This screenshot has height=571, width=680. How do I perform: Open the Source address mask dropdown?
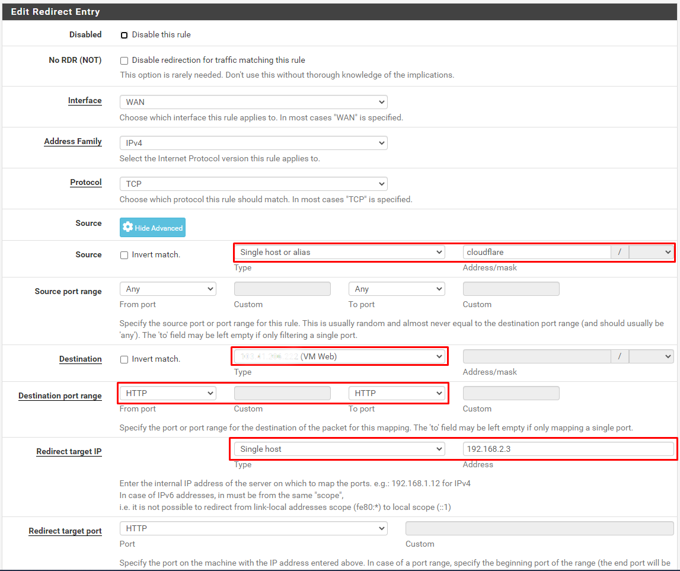click(651, 252)
